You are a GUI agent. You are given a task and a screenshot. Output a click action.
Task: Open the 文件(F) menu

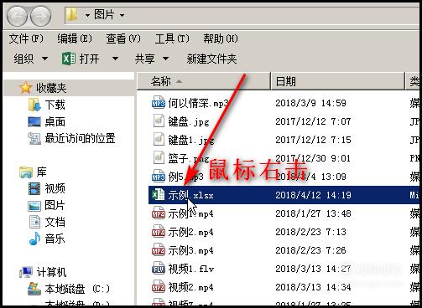click(26, 38)
